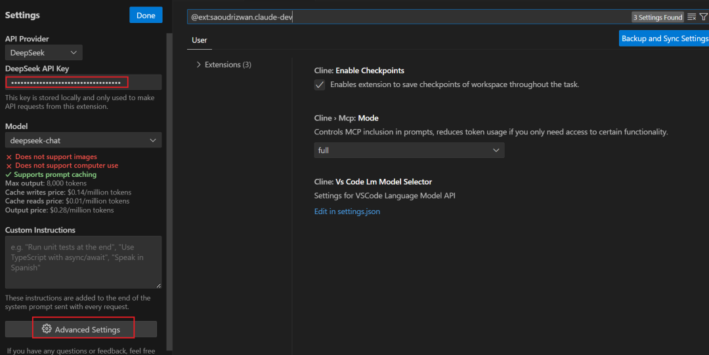
Task: Open the deepseek-chat Model dropdown
Action: 83,140
